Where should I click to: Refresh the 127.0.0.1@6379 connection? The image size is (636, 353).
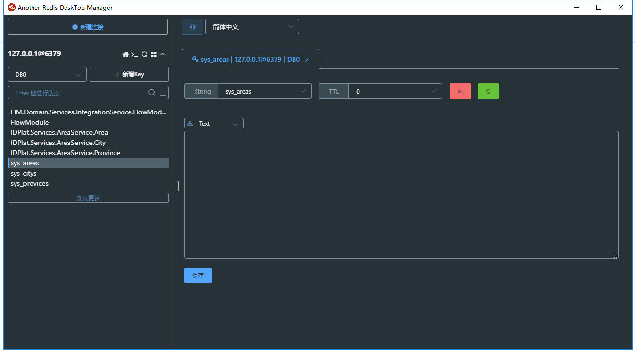[x=144, y=54]
